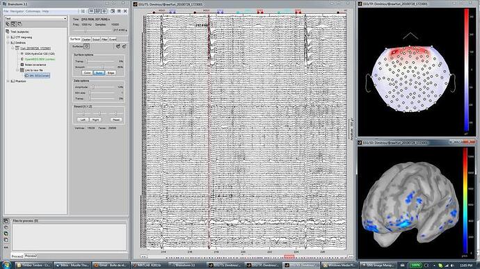Click the Surfaces add icon in Surface tab

click(87, 46)
